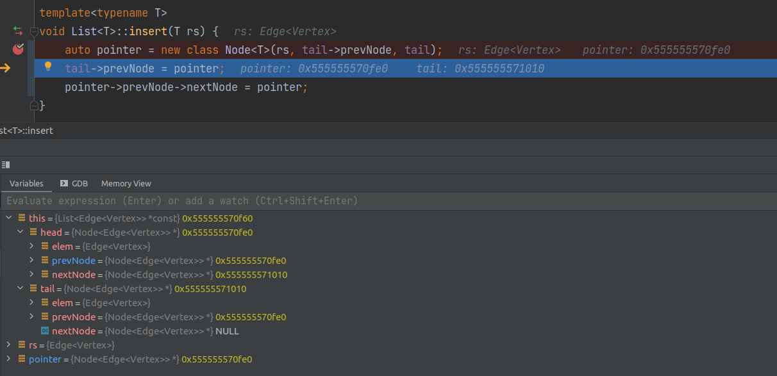Click tail's prevNode structure icon
The width and height of the screenshot is (777, 376).
pyautogui.click(x=45, y=317)
